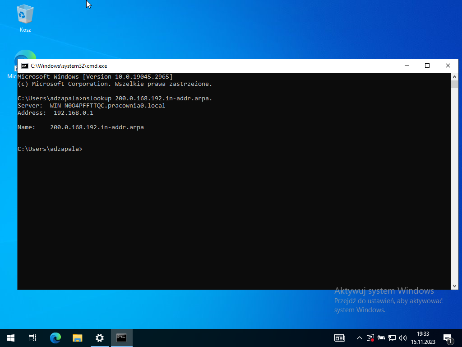Click the Microsoft Corporation copyright line

pos(115,84)
